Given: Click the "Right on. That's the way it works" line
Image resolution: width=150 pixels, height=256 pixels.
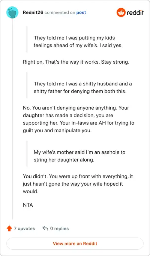Looking at the screenshot, I should [x=76, y=62].
